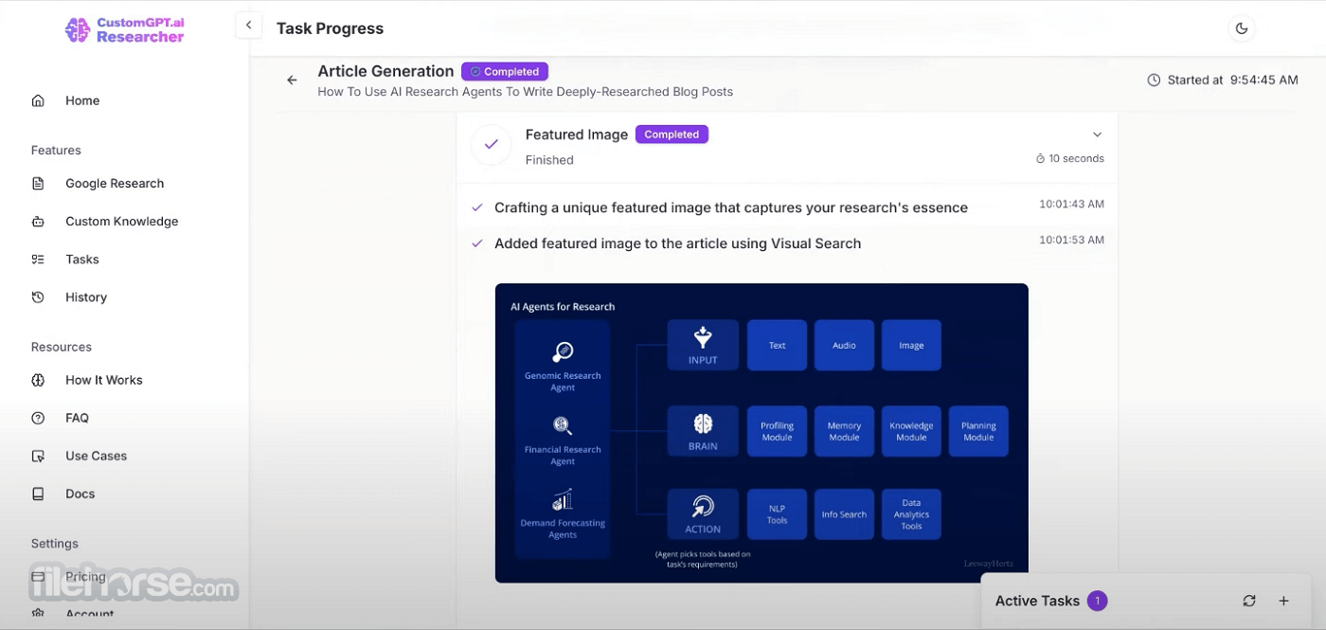Viewport: 1326px width, 630px height.
Task: Click the CustomGPT.ai Researcher logo
Action: point(124,30)
